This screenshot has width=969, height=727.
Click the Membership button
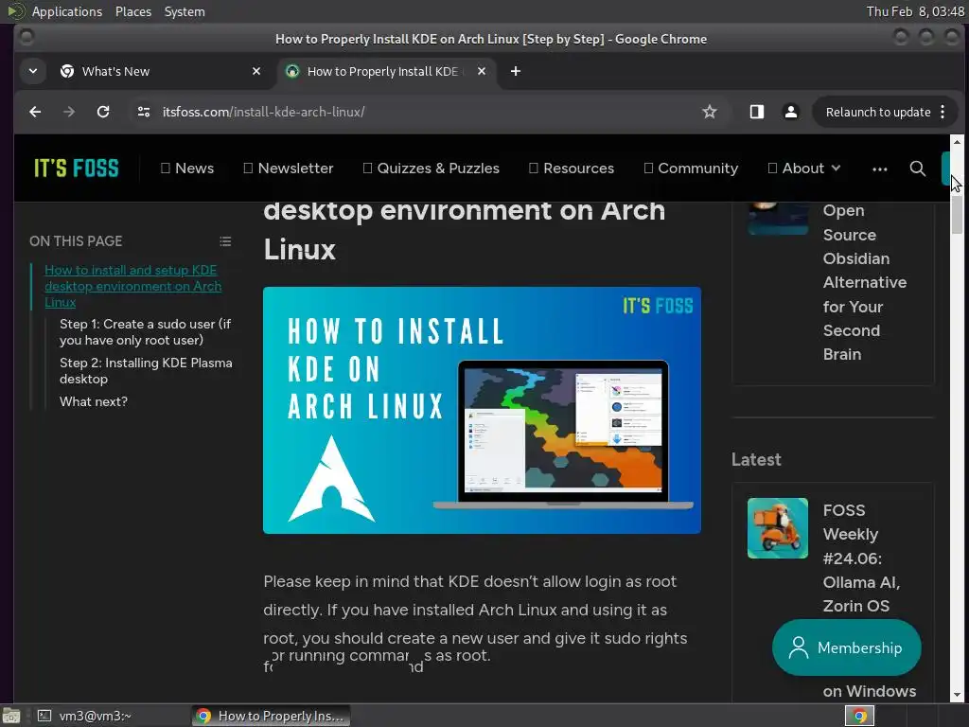click(x=847, y=647)
